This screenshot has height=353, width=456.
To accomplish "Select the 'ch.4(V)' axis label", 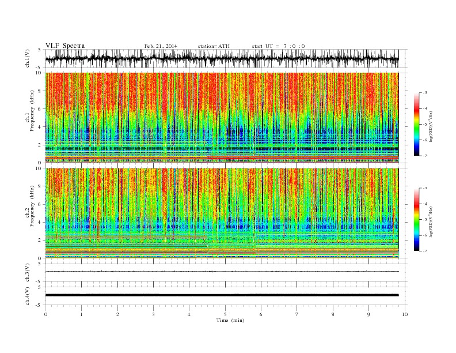I will (x=28, y=297).
